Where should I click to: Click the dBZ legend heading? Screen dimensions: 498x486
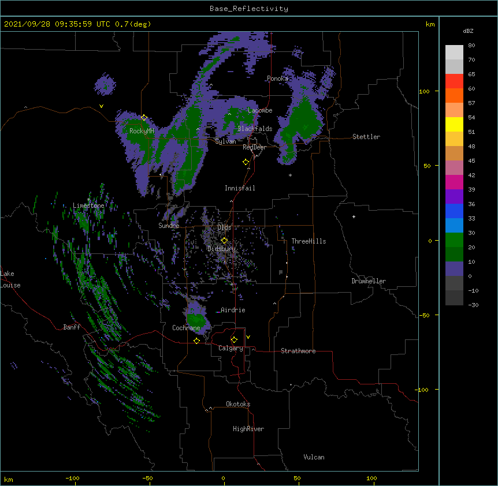468,31
